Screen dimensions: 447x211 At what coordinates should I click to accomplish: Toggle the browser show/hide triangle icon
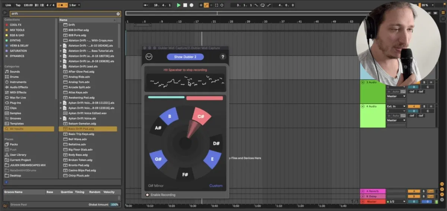coord(5,13)
